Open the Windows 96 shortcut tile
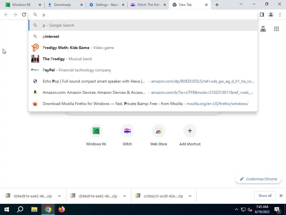286x215 pixels. pos(96,135)
